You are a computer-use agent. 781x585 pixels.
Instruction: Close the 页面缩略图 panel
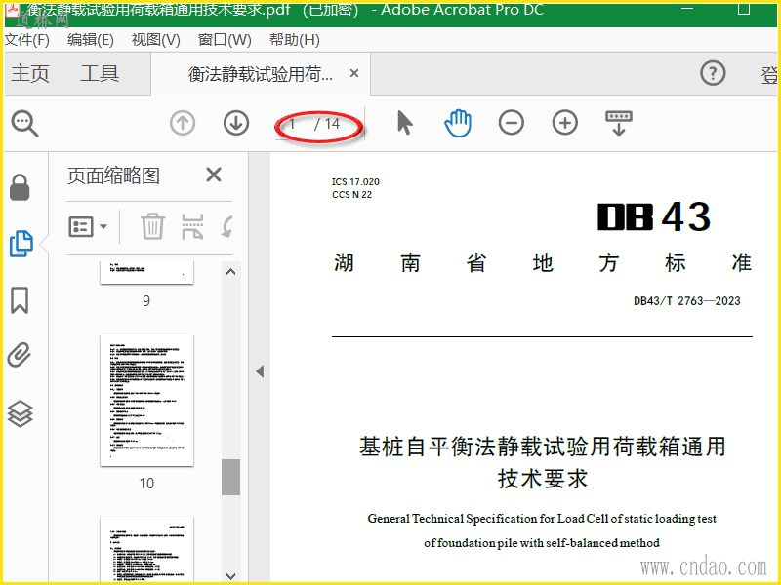(x=214, y=175)
